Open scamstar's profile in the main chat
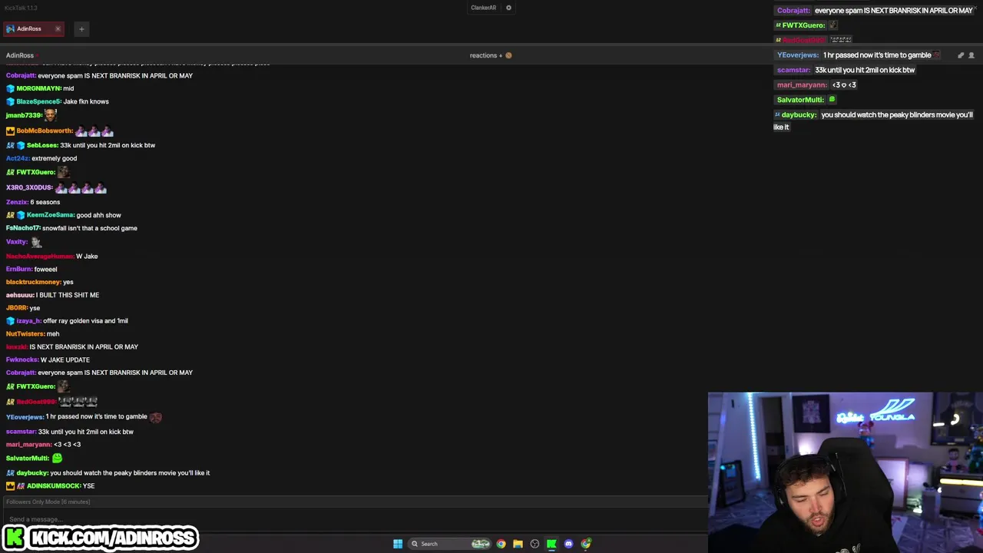Screen dimensions: 983x553 [22, 432]
